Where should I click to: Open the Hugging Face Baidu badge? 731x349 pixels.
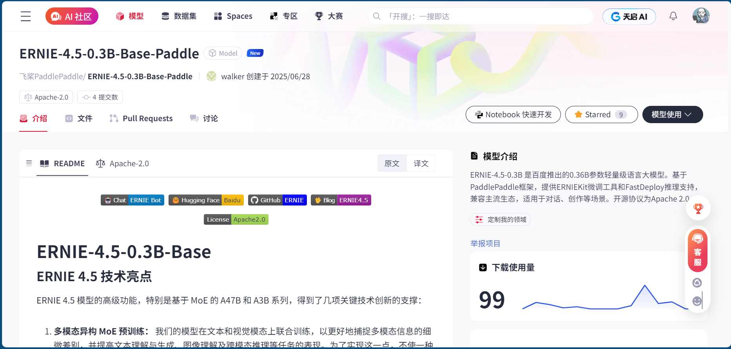click(206, 200)
